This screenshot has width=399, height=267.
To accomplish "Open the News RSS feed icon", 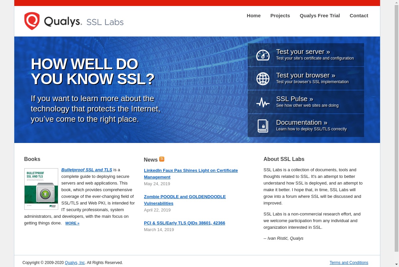I will 162,159.
